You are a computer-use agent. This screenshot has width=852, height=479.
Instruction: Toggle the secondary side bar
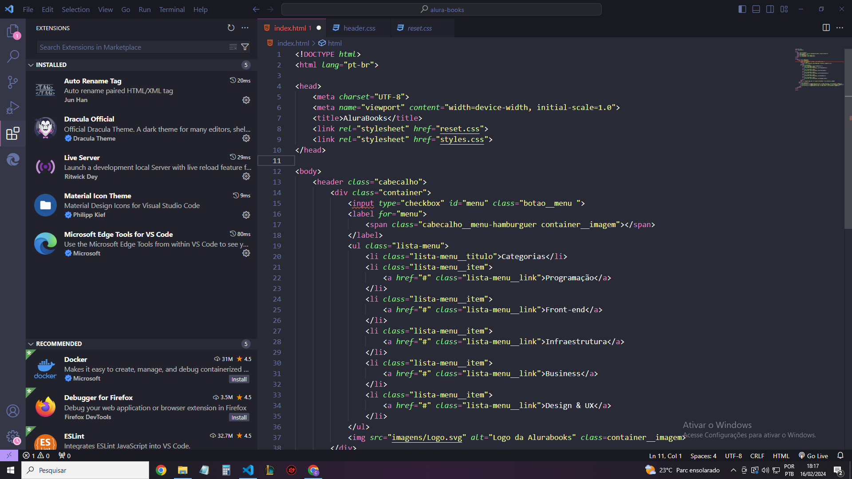coord(770,9)
